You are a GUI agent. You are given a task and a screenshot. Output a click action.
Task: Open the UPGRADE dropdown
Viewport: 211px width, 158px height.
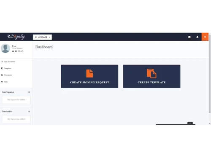click(42, 37)
